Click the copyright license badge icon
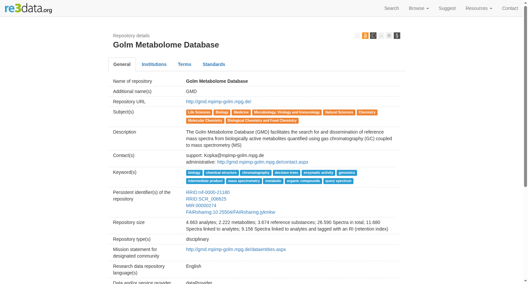 pyautogui.click(x=373, y=36)
